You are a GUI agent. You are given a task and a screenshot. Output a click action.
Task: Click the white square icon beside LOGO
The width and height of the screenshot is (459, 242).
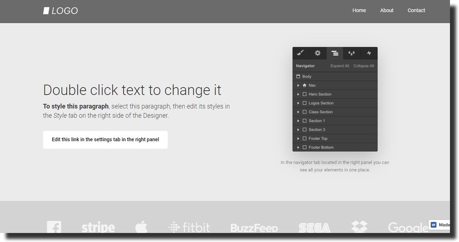(46, 11)
